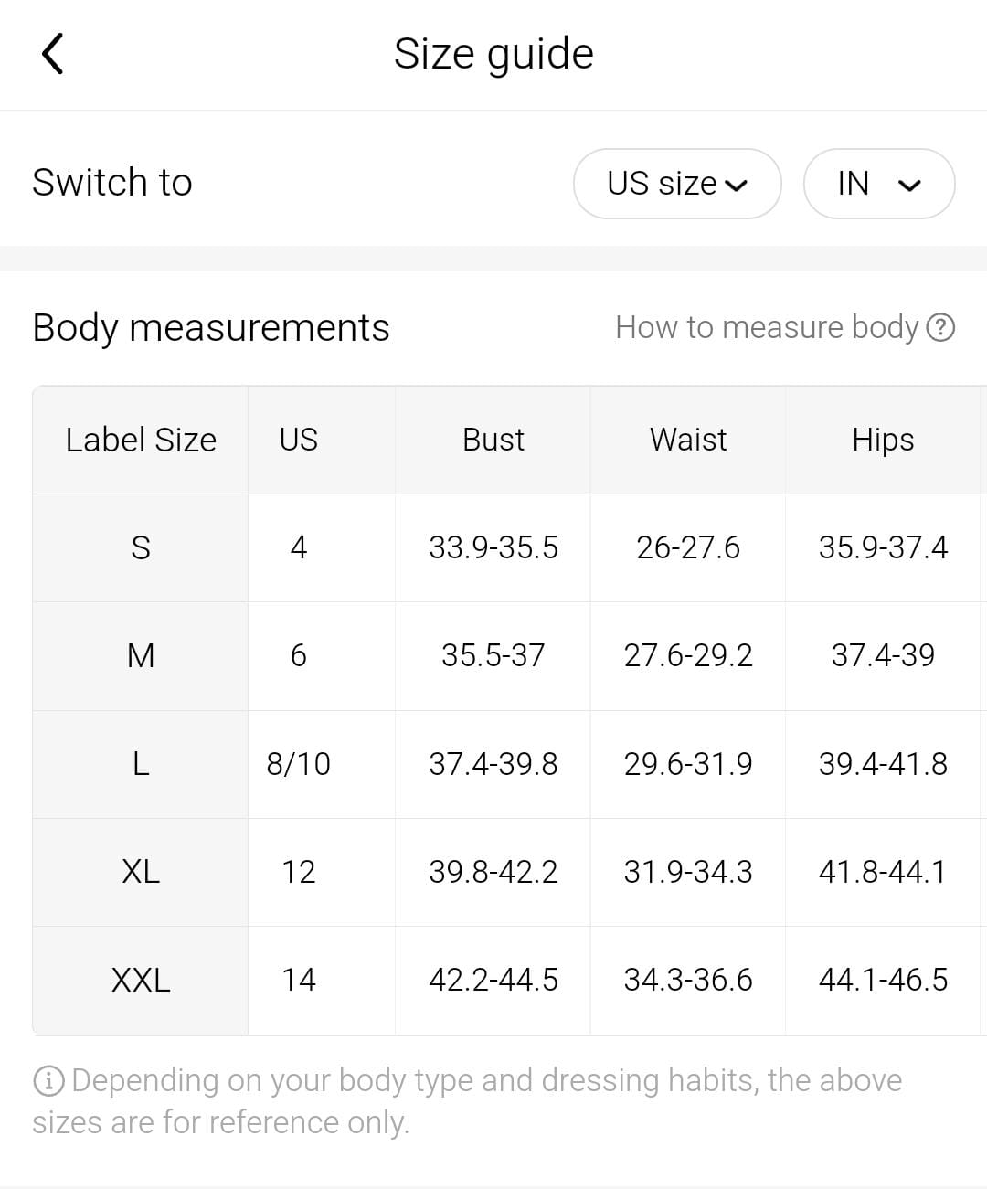Open How to measure body link
The width and height of the screenshot is (987, 1189).
tap(766, 327)
